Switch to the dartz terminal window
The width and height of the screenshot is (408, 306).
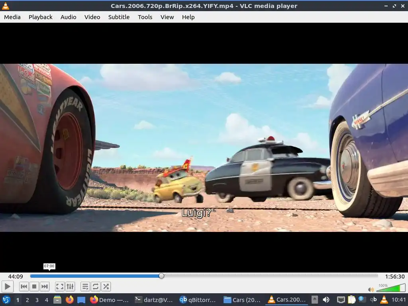tap(154, 300)
